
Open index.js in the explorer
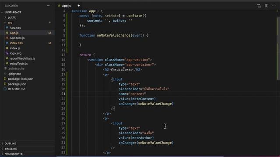(x=15, y=48)
